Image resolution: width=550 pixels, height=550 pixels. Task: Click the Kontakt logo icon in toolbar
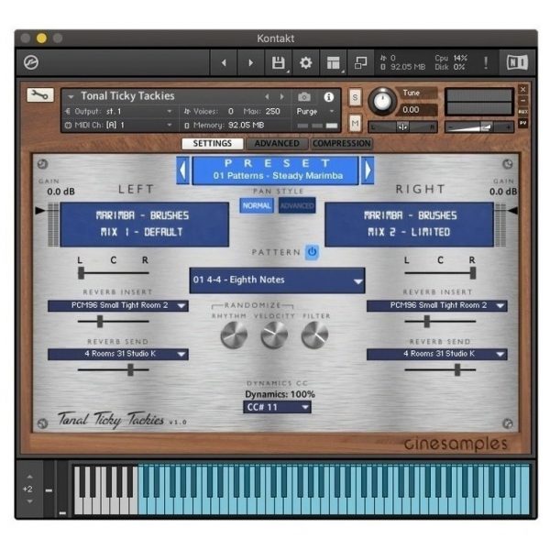[x=31, y=62]
